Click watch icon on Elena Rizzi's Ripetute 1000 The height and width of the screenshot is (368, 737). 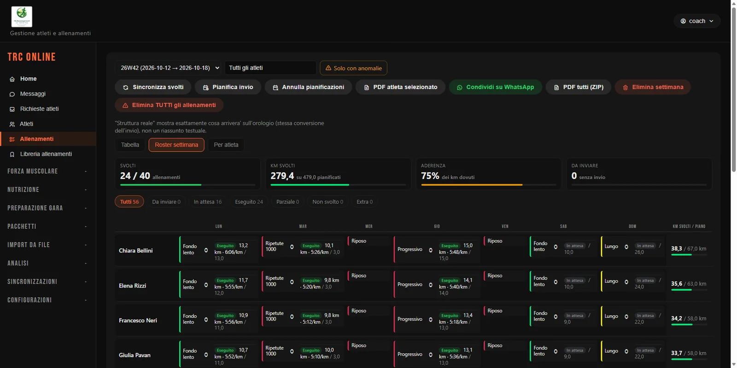click(x=292, y=282)
